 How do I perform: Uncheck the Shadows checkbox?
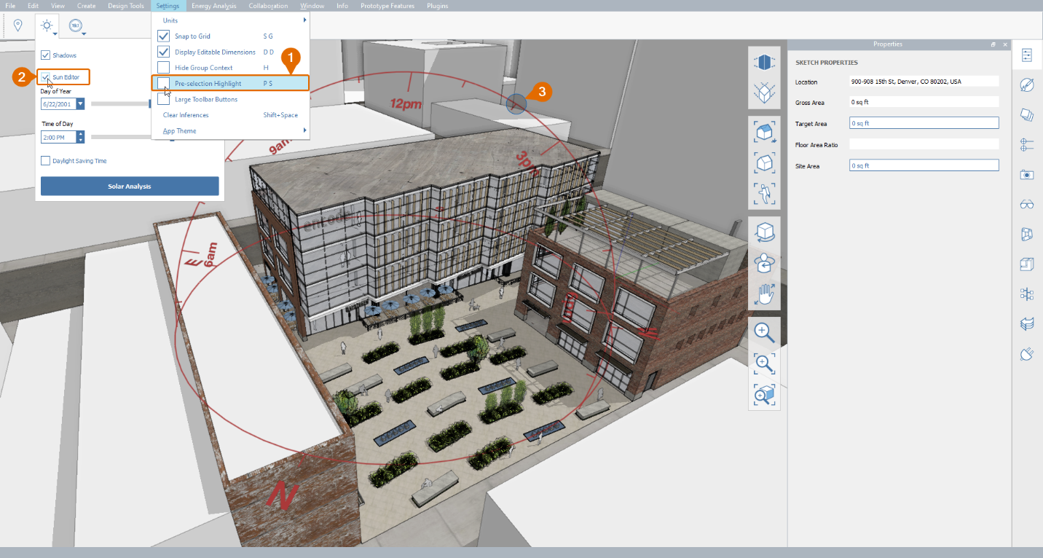(x=46, y=55)
